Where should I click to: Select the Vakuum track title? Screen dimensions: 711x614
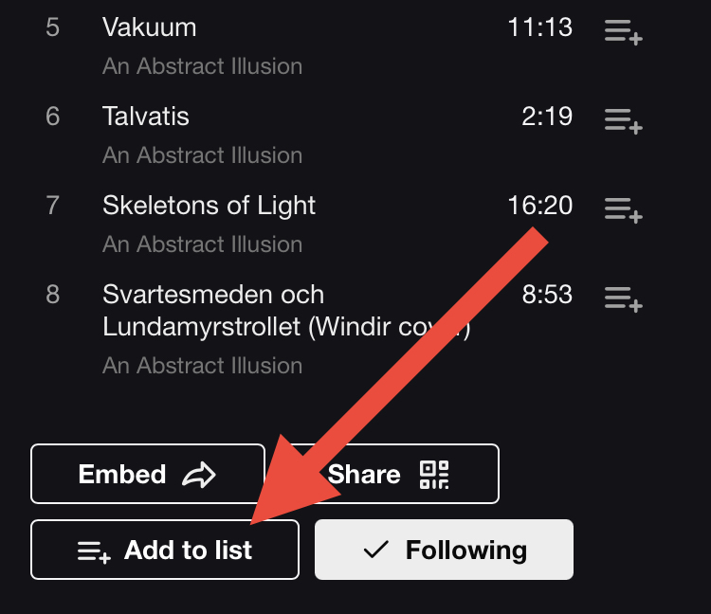pos(149,27)
